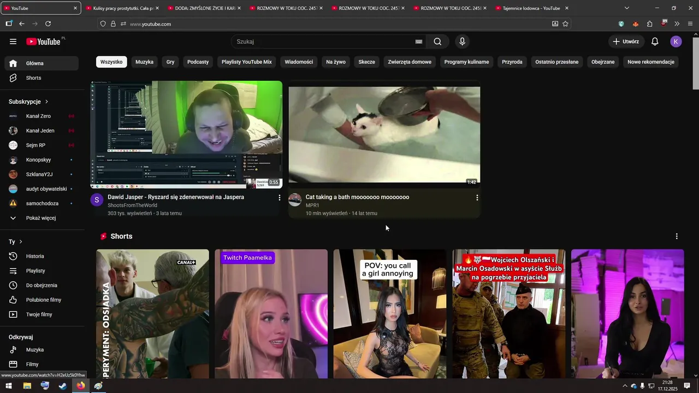Open Kanał Jeden subscription
This screenshot has width=699, height=393.
tap(42, 131)
